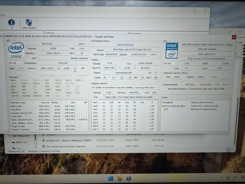Screen dimensions: 245x184
Task: Click the AVX2 feature label
Action: click(x=58, y=83)
